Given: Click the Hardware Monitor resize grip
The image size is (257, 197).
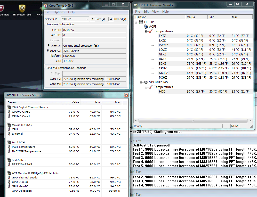Looking at the screenshot, I should [x=251, y=126].
